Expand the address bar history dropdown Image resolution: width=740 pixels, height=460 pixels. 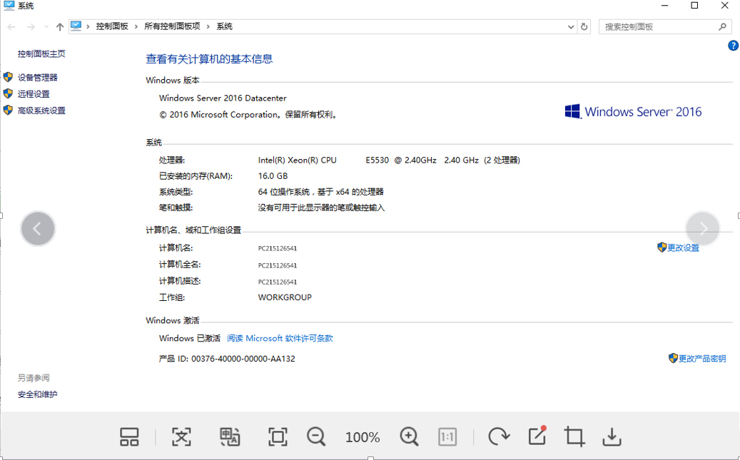tap(571, 27)
